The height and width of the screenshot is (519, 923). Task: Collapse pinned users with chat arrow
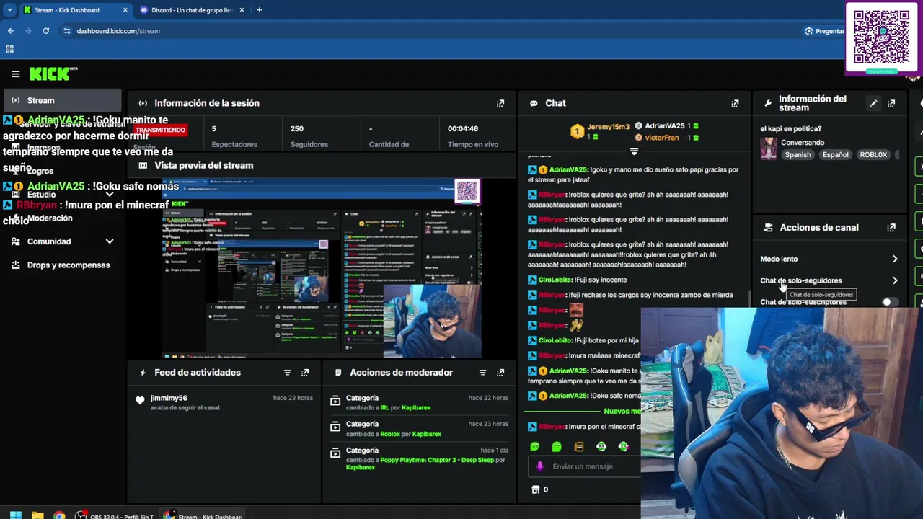pyautogui.click(x=634, y=151)
